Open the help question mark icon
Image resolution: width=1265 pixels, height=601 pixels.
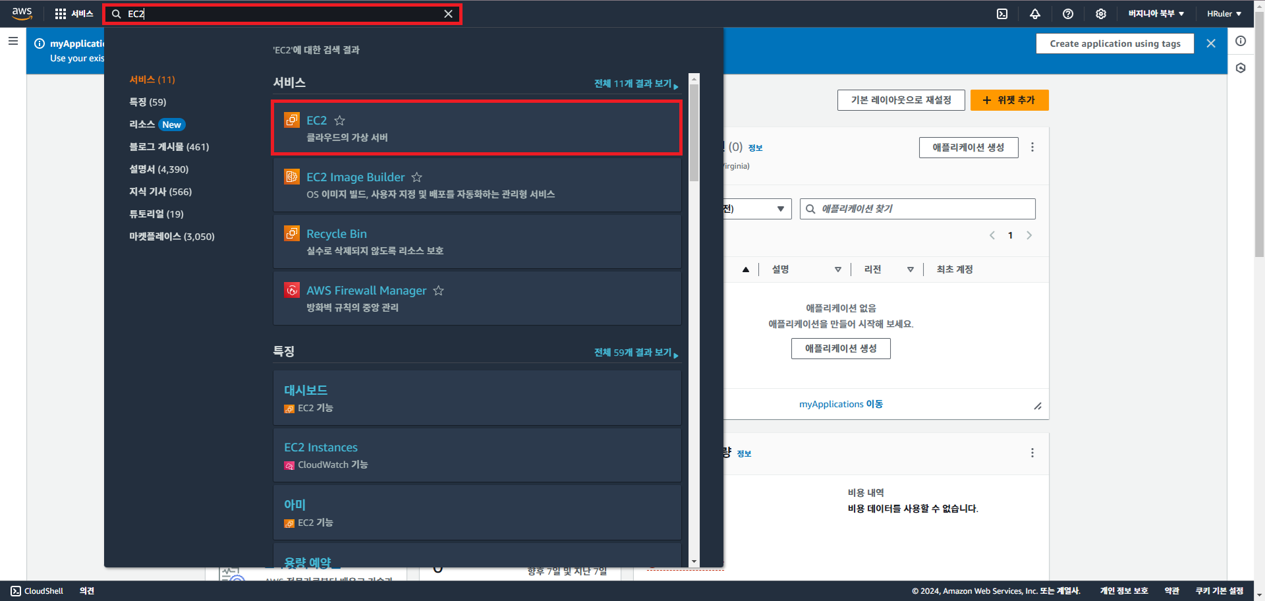(x=1068, y=14)
